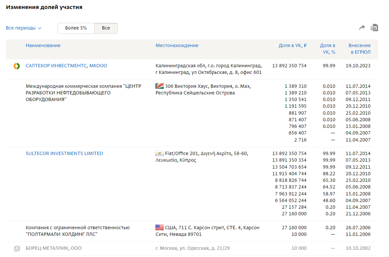This screenshot has height=257, width=389.
Task: Open САЛТЕКОР ИНВЕСТМЕНТС, МКООО link
Action: coord(66,66)
